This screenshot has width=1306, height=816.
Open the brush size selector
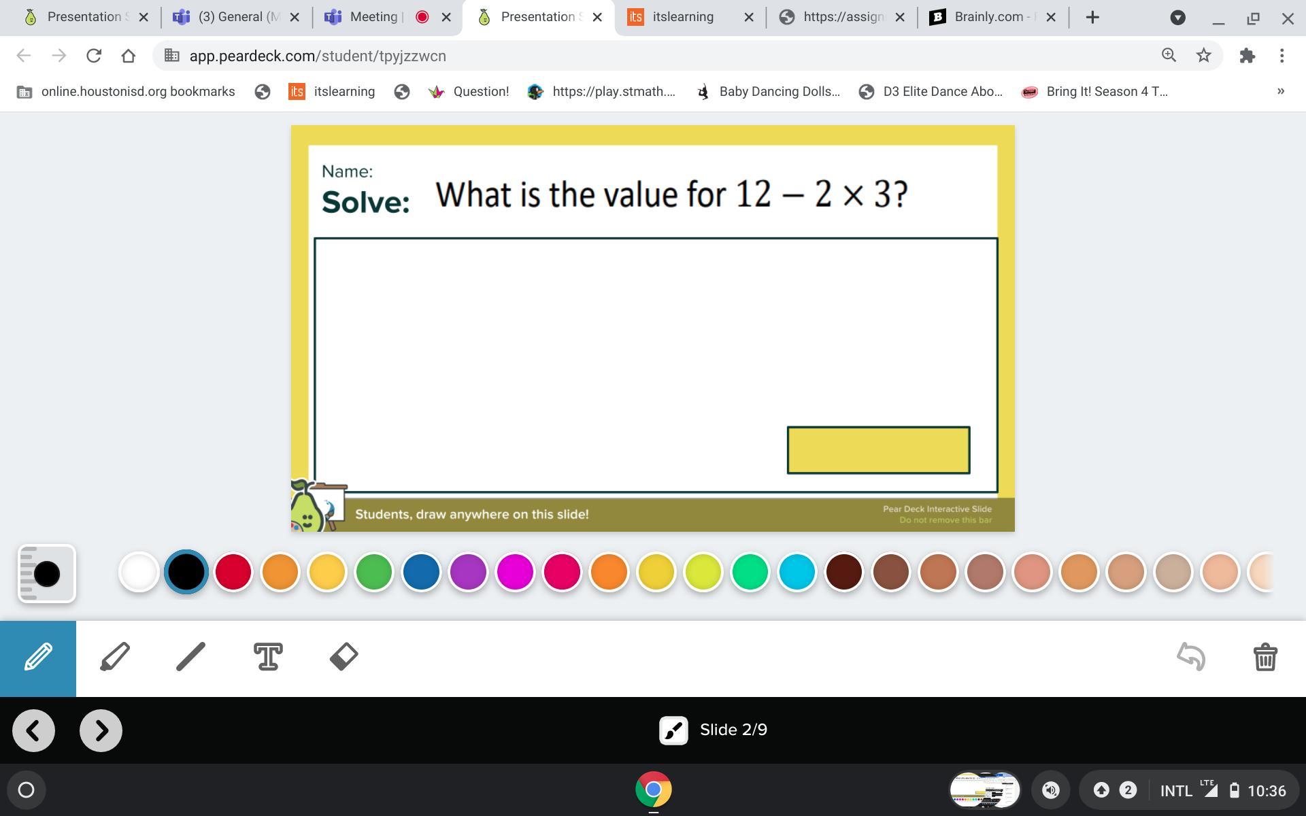[46, 574]
